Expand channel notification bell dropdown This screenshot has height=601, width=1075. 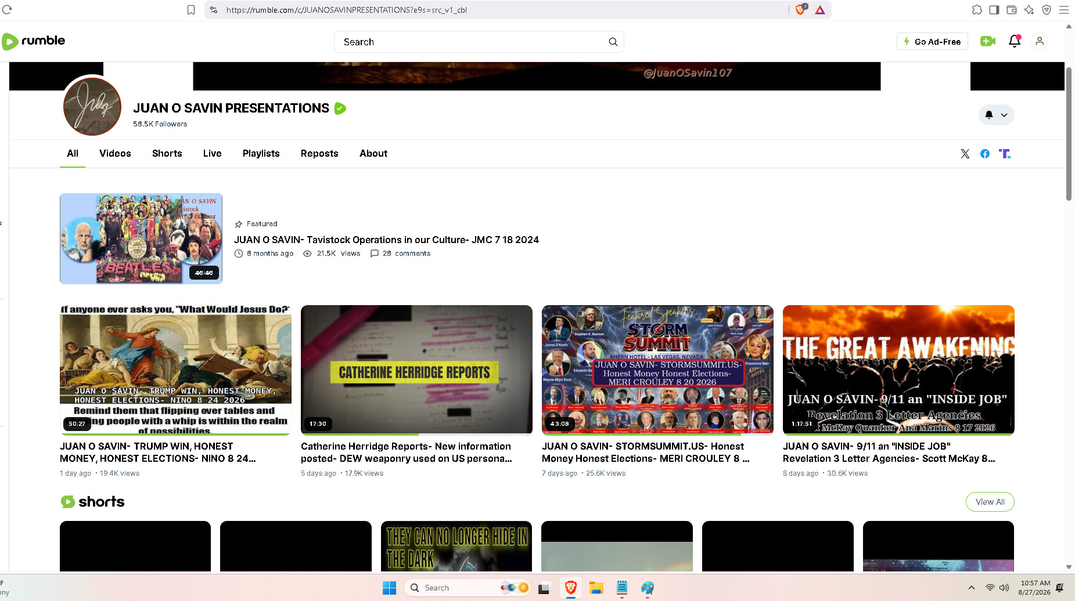tap(997, 115)
